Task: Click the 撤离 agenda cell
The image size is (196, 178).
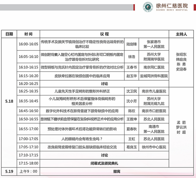Action: 104,171
